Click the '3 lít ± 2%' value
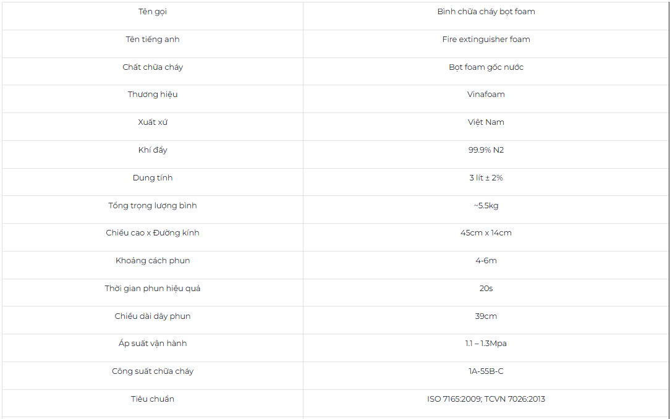 486,178
